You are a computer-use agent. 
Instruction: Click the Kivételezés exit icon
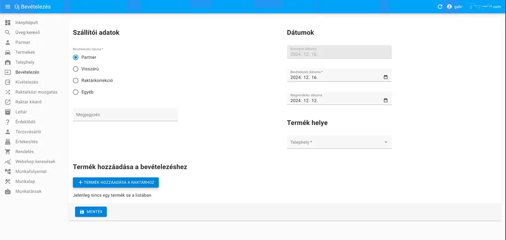pos(8,82)
